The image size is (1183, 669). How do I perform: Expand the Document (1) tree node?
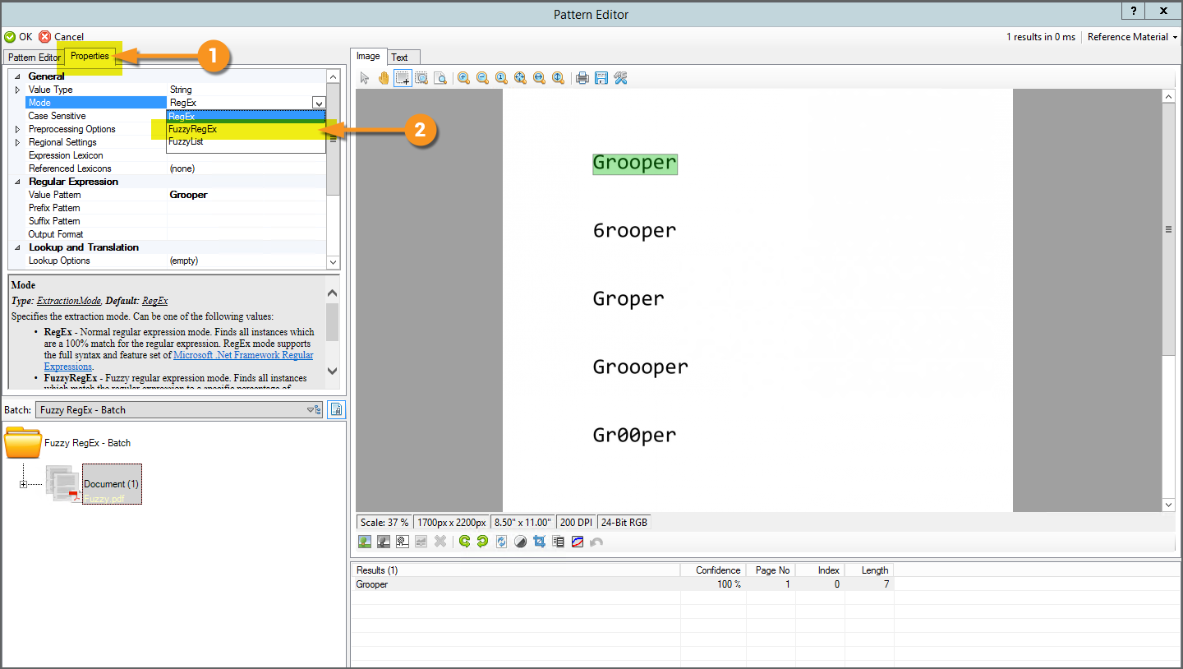click(23, 484)
